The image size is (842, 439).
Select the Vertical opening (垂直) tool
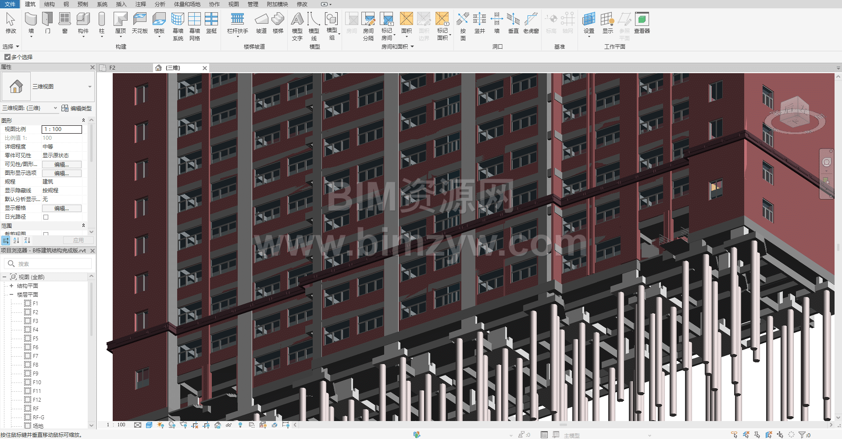point(514,23)
